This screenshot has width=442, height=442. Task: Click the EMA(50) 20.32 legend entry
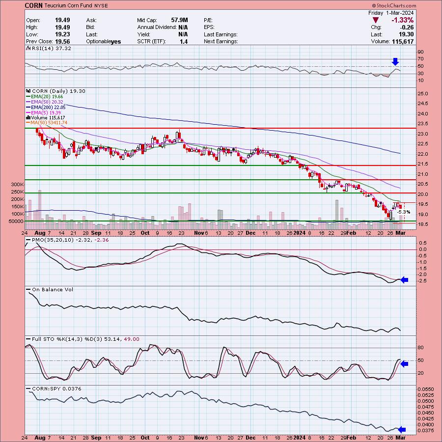click(x=47, y=102)
